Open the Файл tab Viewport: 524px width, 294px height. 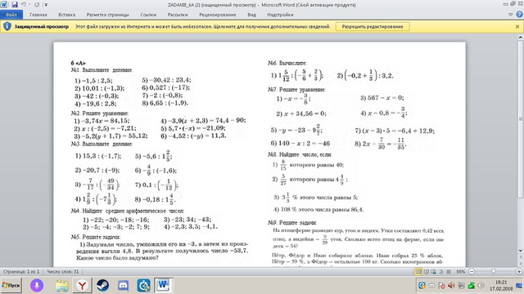(11, 15)
